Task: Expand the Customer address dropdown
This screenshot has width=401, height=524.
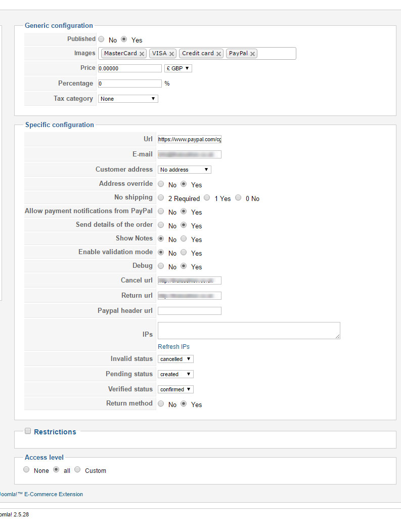Action: click(185, 170)
